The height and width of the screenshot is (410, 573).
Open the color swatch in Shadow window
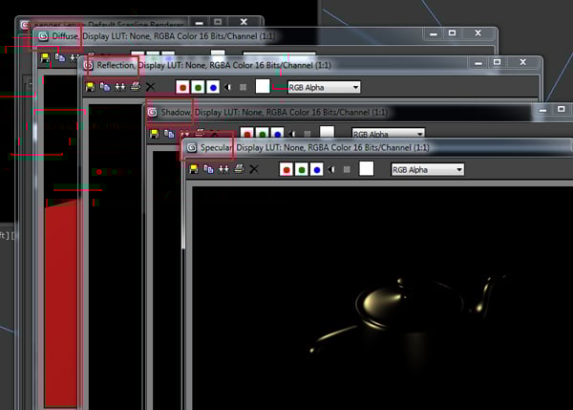click(327, 132)
